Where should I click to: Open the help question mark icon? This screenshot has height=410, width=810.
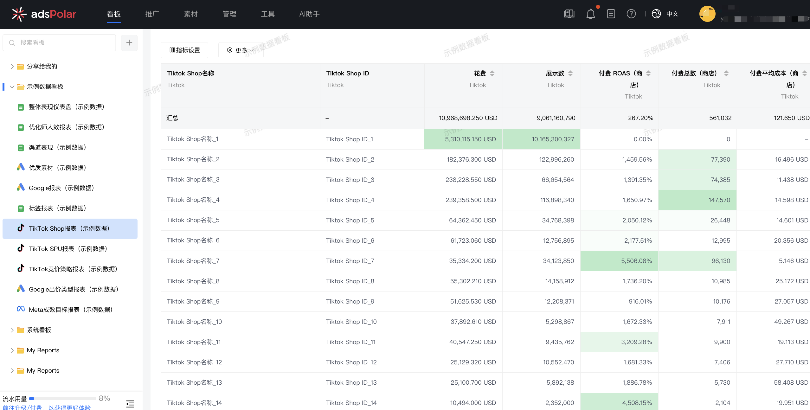[x=631, y=14]
